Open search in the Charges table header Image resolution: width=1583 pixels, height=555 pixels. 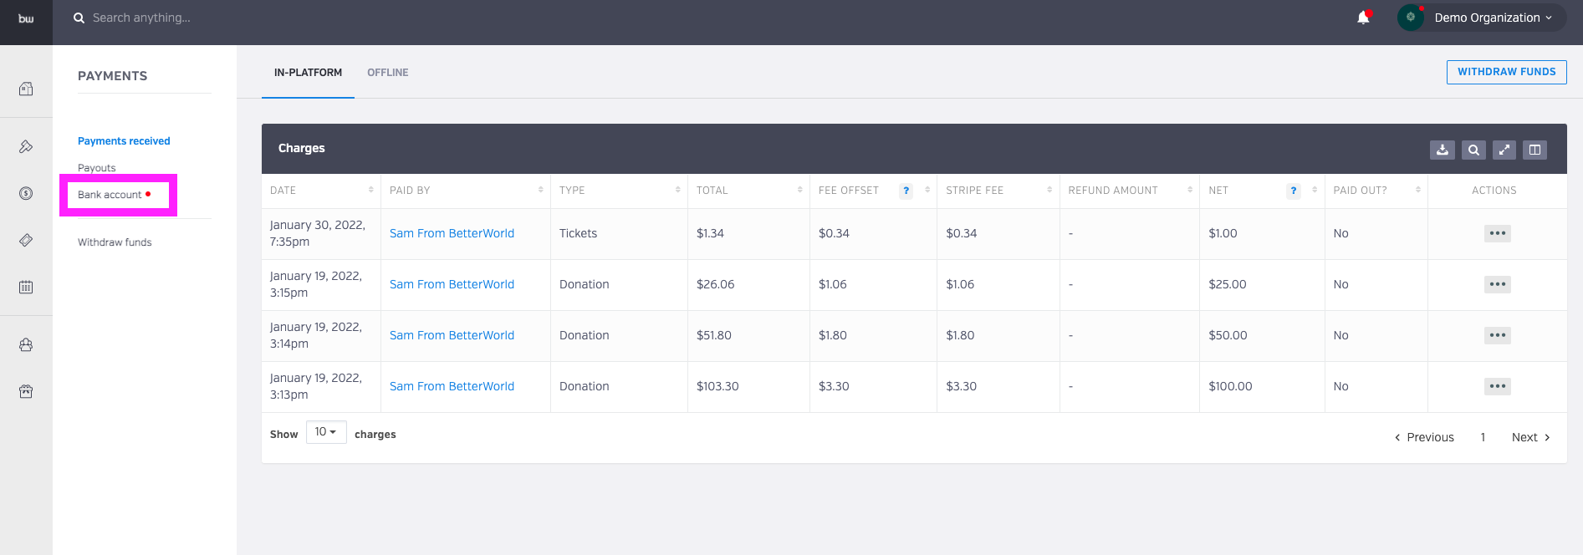pos(1473,150)
